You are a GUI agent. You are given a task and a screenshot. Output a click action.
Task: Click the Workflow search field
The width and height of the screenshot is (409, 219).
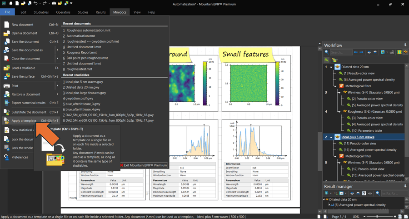click(x=341, y=52)
